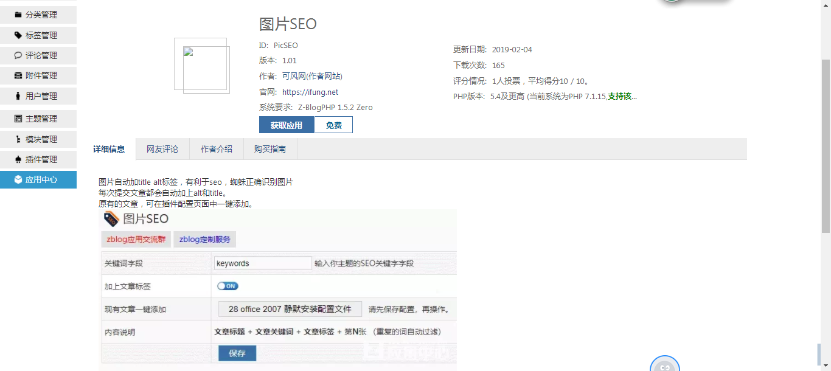Click the 主题管理 theme icon
Screen dimensions: 831x371
tap(18, 119)
